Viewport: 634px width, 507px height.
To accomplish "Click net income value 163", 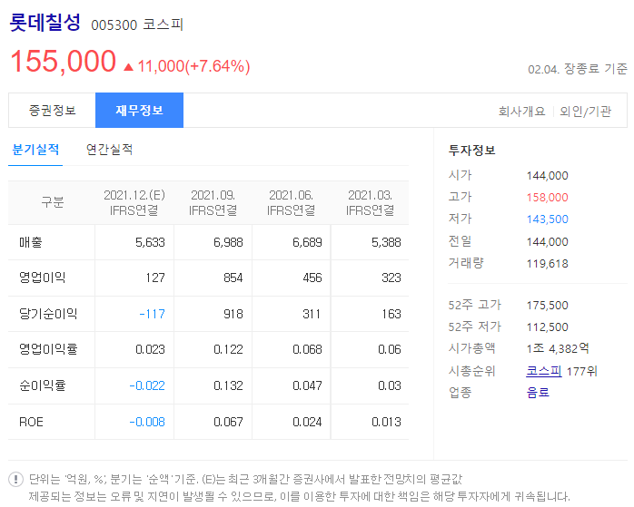I will [391, 314].
